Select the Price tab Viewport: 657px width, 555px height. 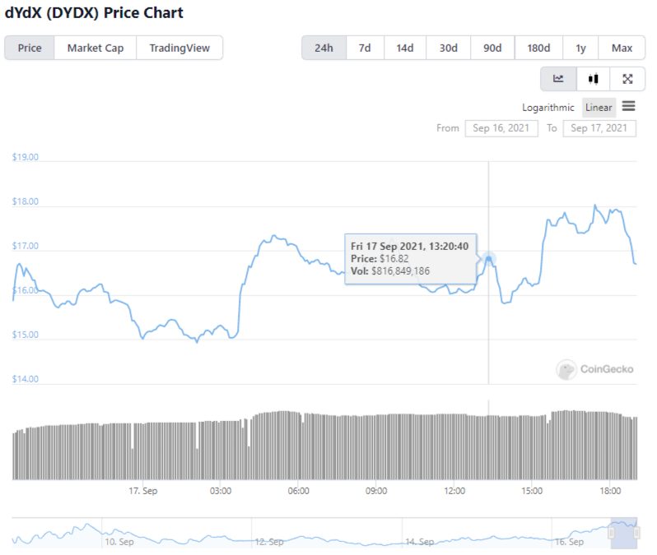[x=30, y=49]
